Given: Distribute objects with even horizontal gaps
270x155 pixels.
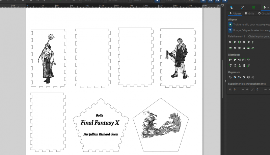Looking at the screenshot, I should (x=244, y=60).
